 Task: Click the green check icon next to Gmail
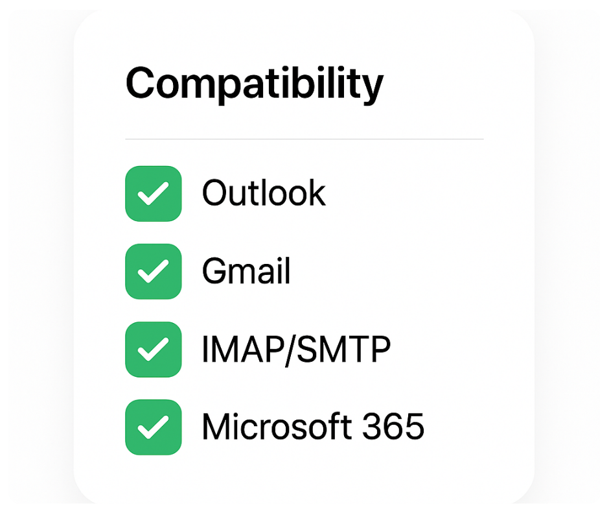(x=153, y=271)
